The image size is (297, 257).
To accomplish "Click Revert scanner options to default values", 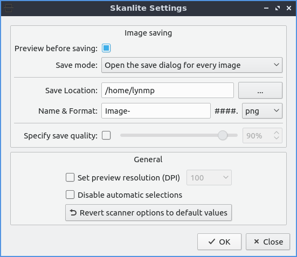I will point(149,213).
